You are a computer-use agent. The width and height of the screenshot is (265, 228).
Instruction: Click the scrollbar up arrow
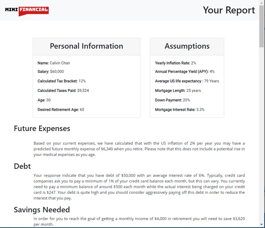point(262,2)
